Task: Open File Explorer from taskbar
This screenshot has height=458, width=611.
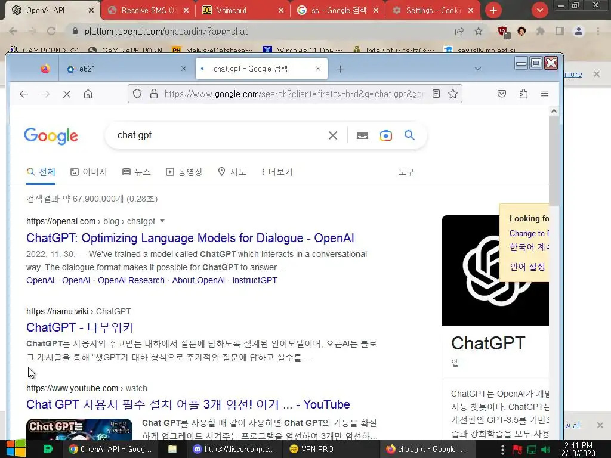Action: [x=172, y=449]
